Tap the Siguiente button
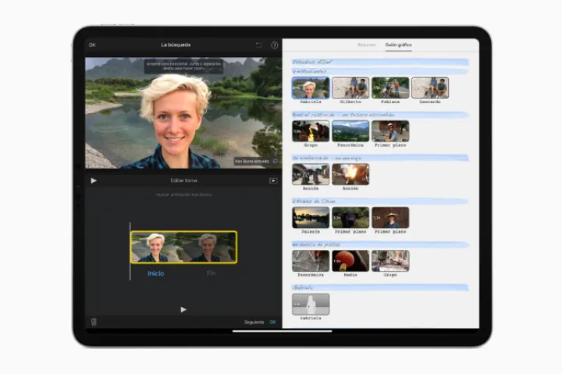Screen dimensions: 562x374 point(254,322)
